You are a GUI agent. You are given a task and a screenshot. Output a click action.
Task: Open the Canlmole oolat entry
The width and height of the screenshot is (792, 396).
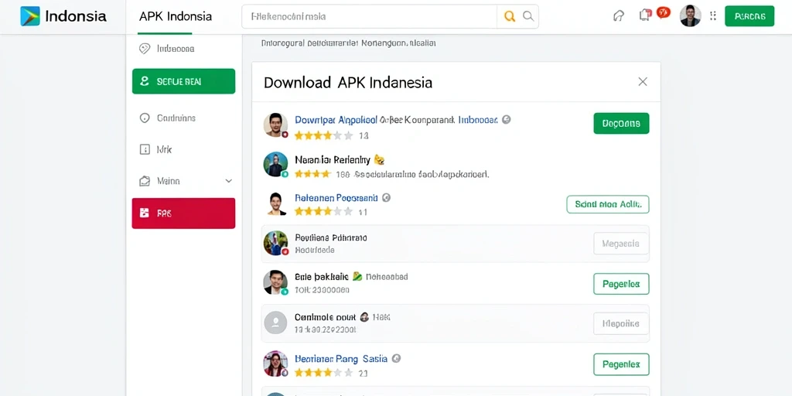click(x=326, y=317)
